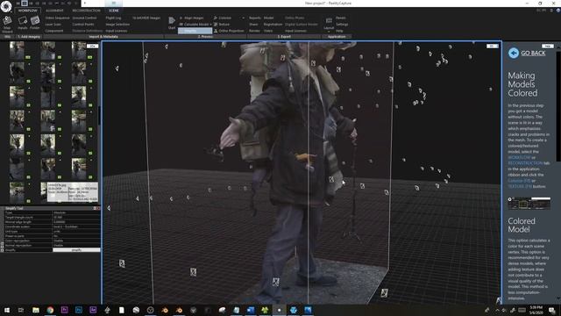Screen dimensions: 561x316
Task: Open the RealityCapture application logo menu
Action: [x=6, y=6]
